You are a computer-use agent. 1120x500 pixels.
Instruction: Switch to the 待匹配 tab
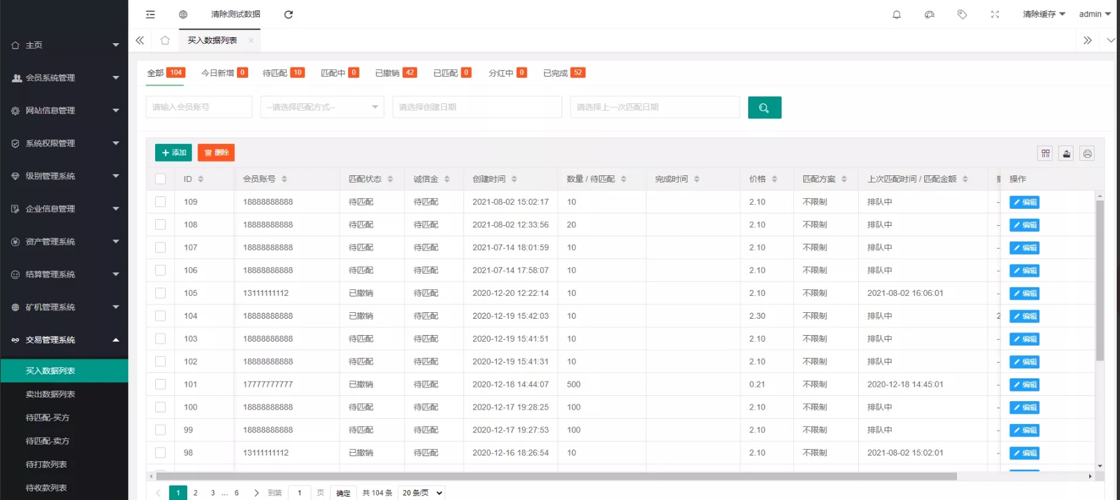tap(283, 73)
